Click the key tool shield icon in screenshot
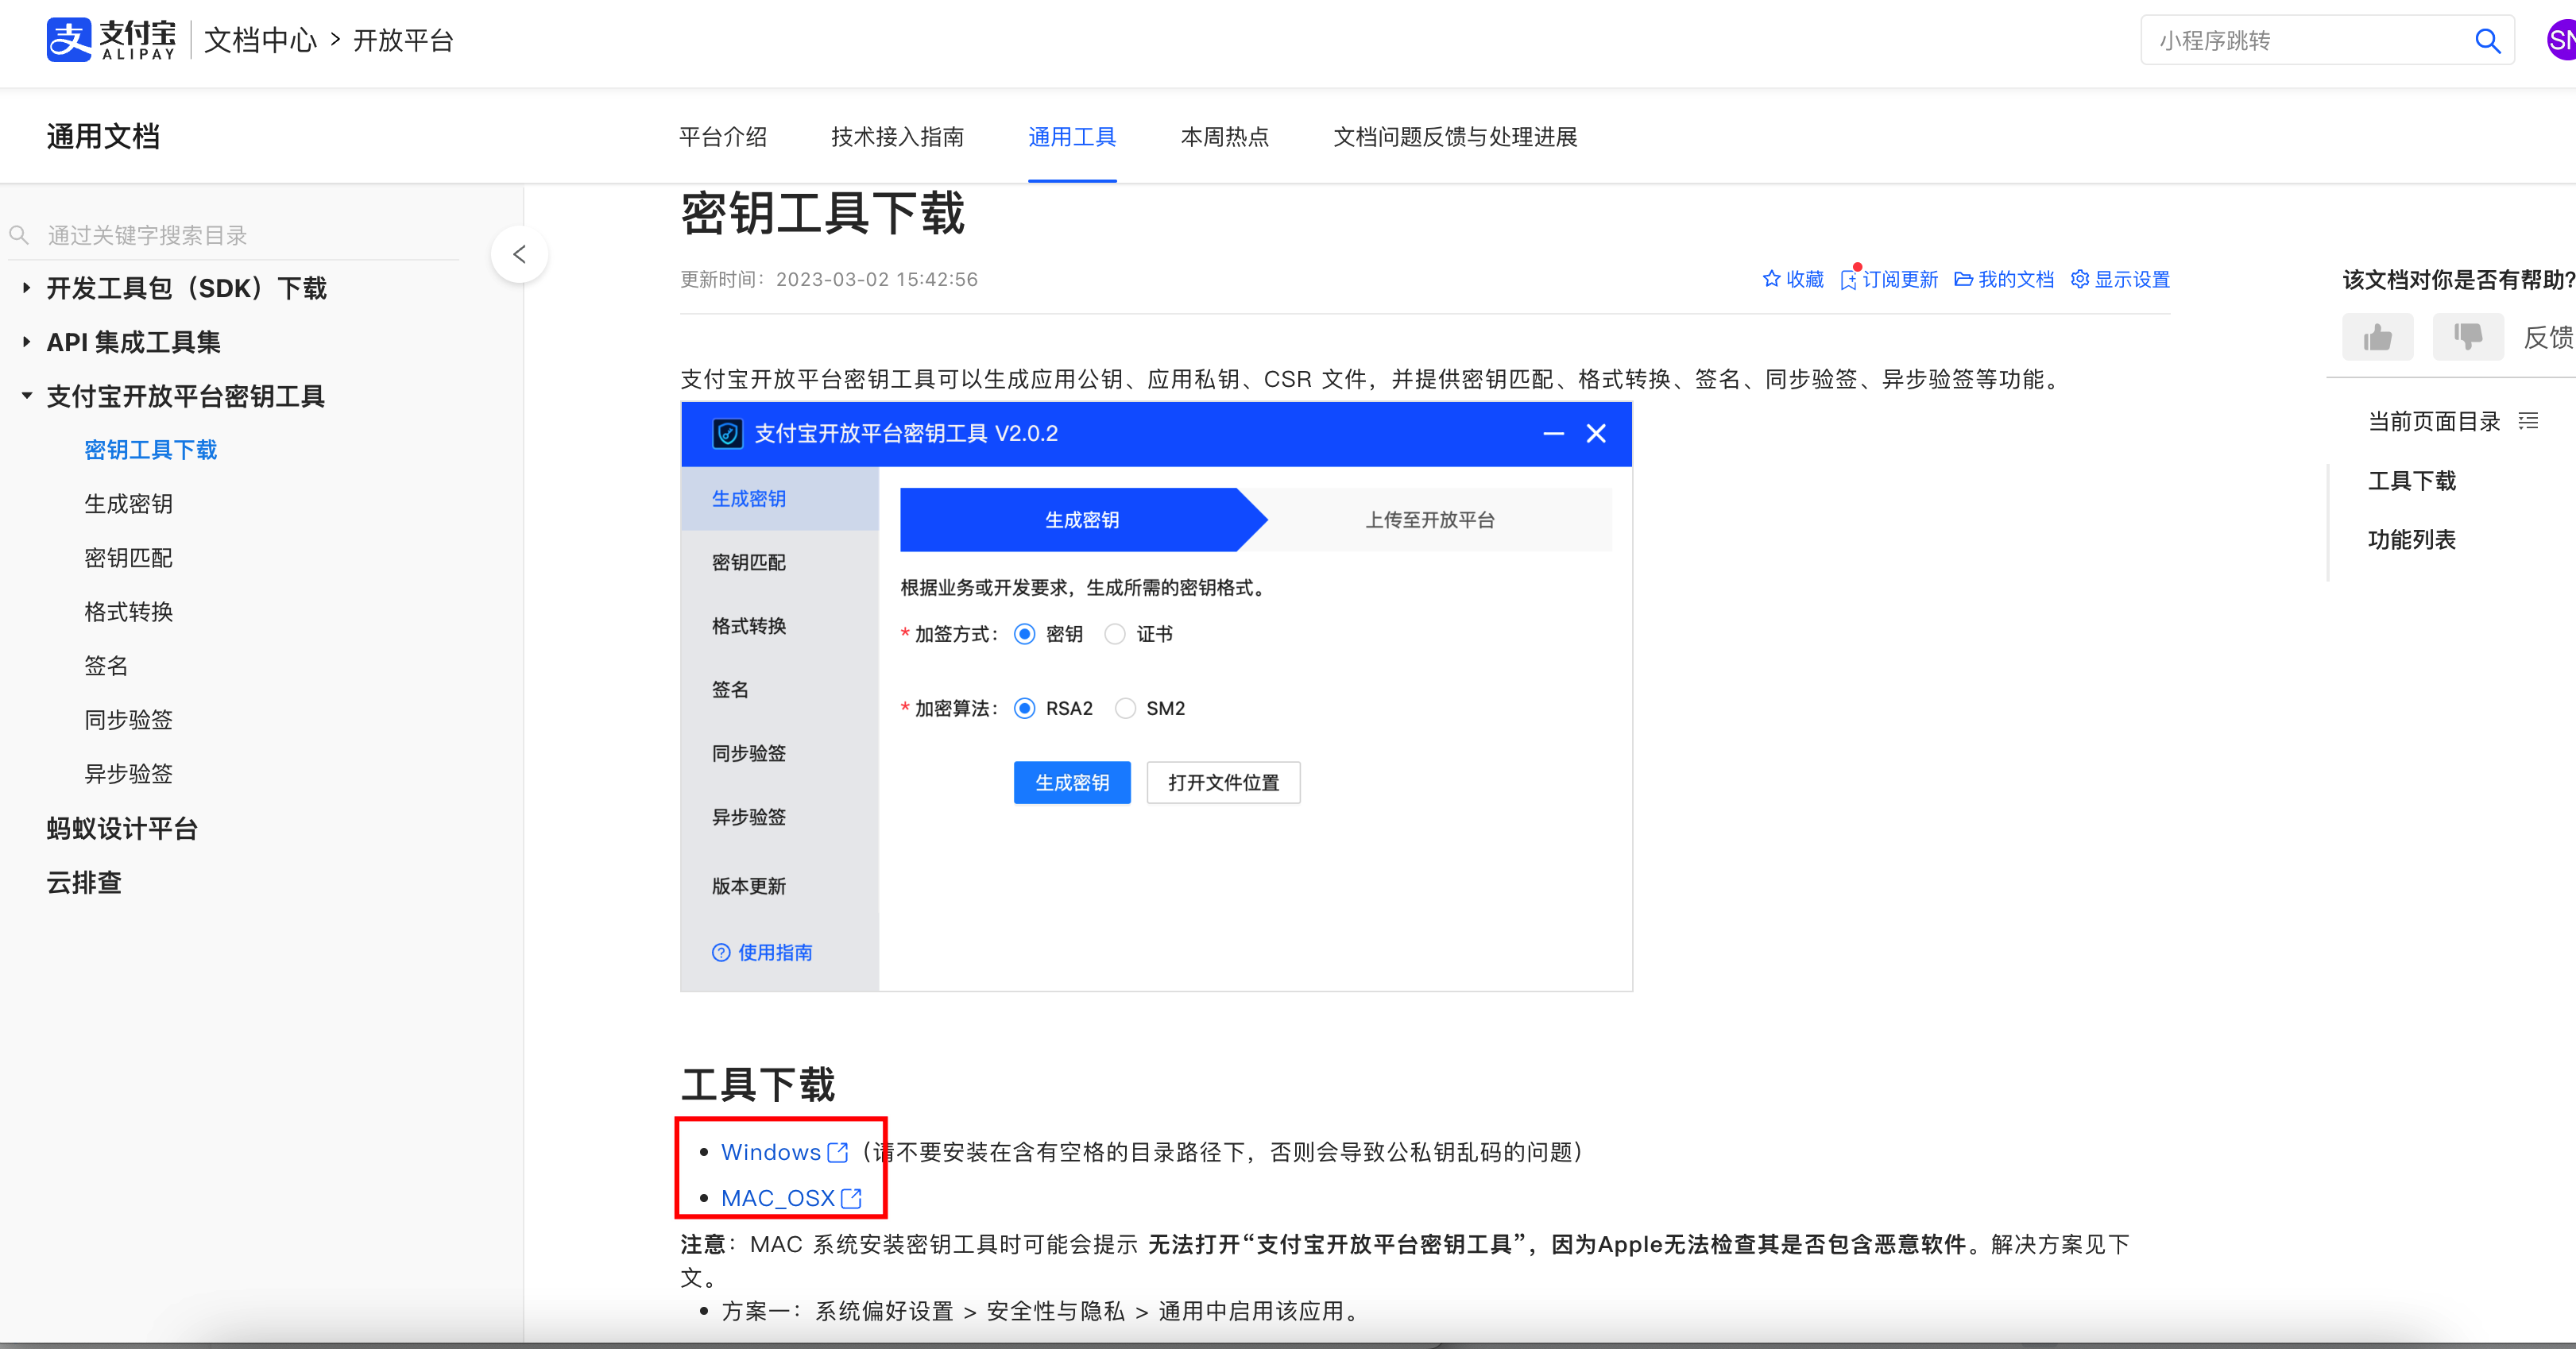 click(727, 434)
